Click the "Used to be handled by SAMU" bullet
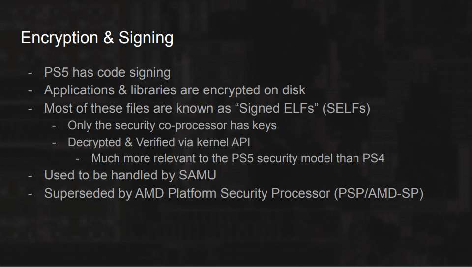Screen dimensions: 472x267 pos(130,175)
